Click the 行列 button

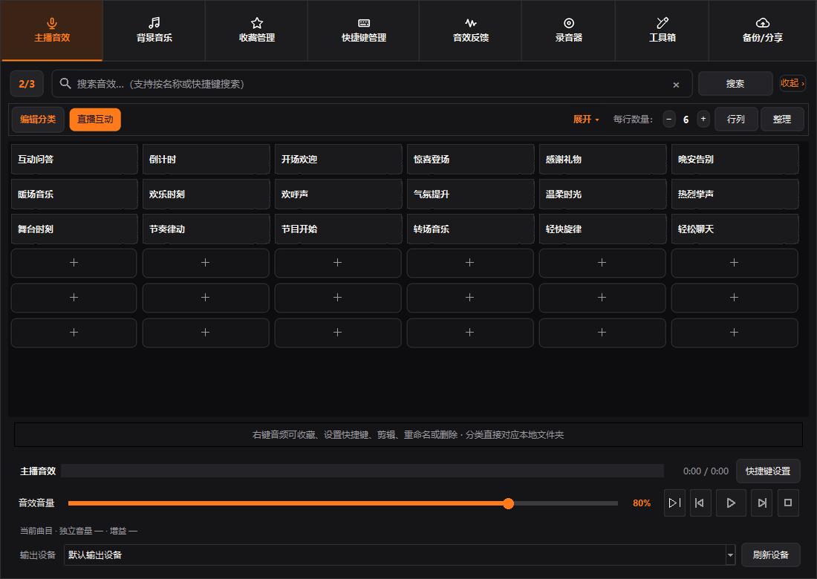[x=736, y=120]
